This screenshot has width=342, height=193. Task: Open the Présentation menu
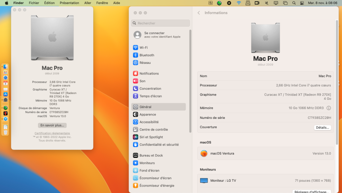[x=69, y=3]
